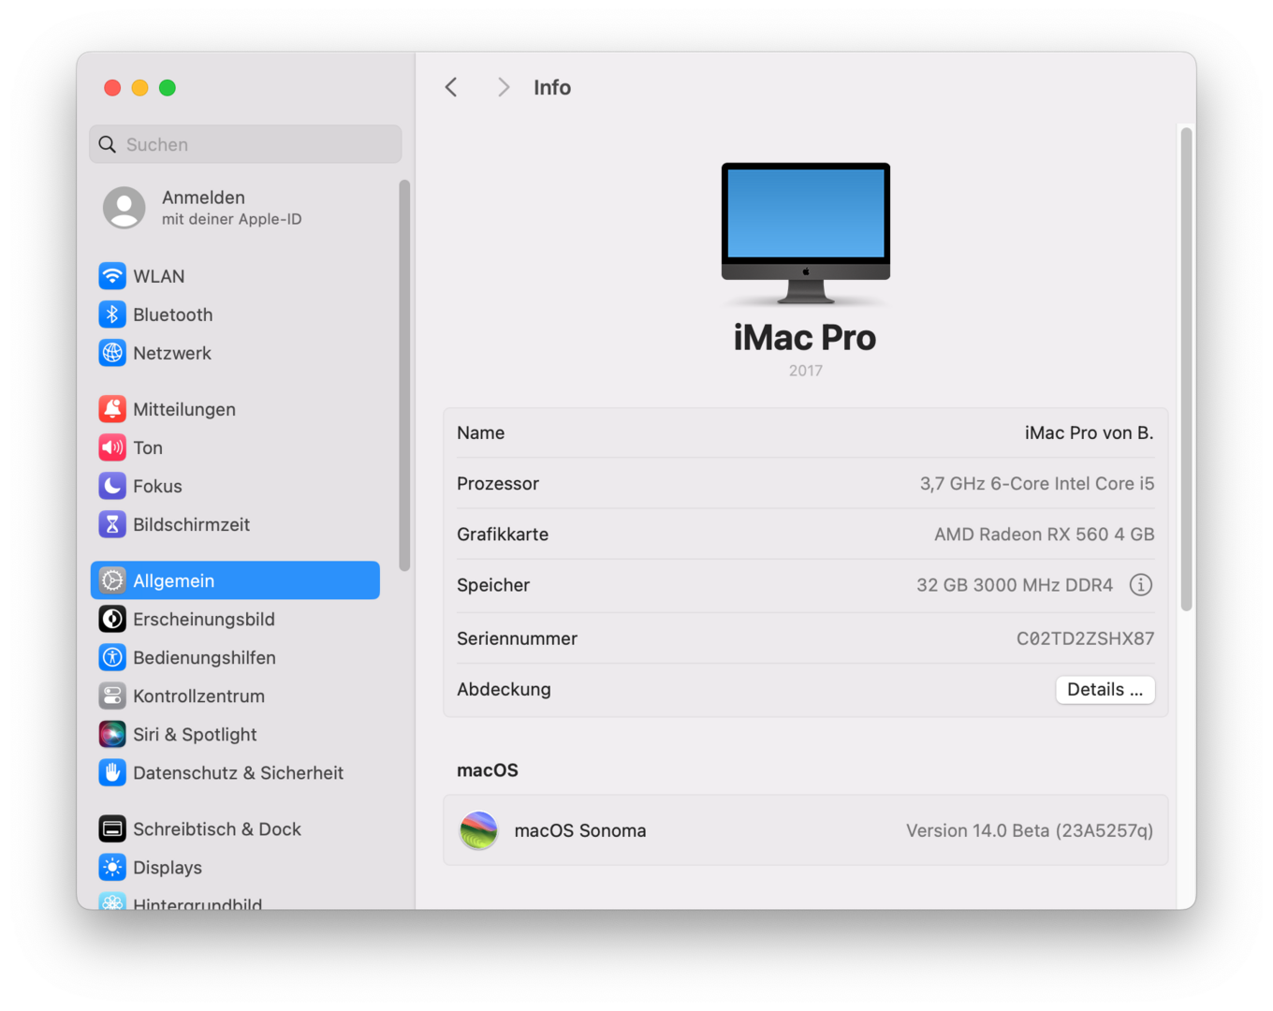Open Bildschirmzeit via the hourglass icon
1273x1011 pixels.
tap(112, 524)
